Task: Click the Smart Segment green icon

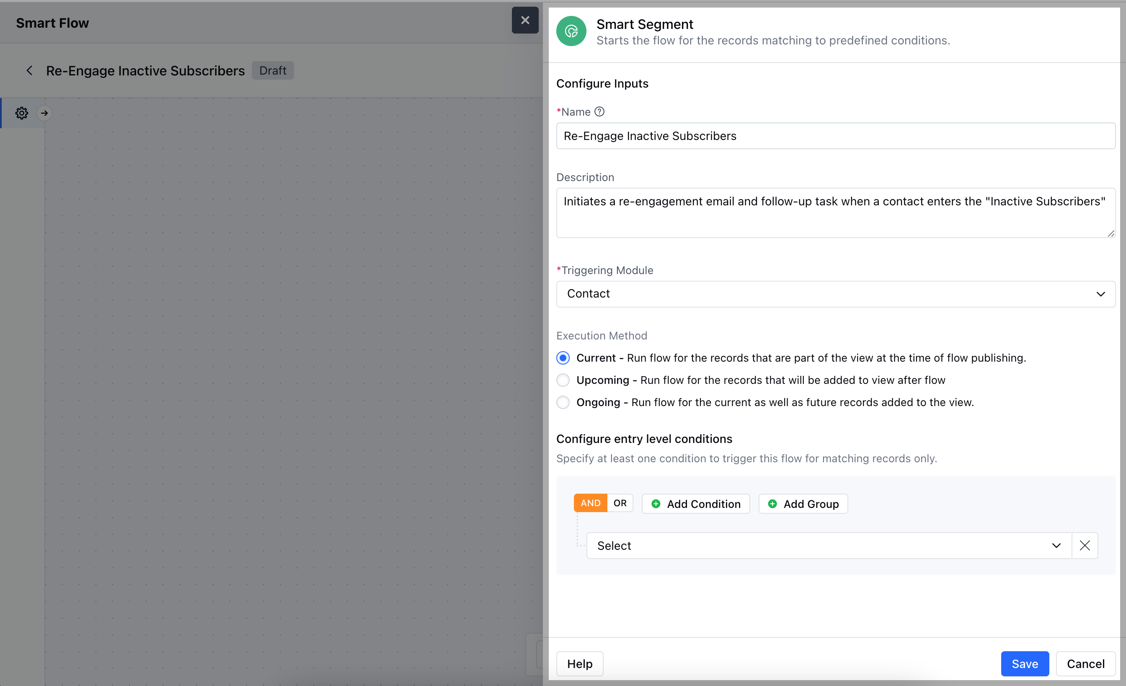Action: click(x=571, y=31)
